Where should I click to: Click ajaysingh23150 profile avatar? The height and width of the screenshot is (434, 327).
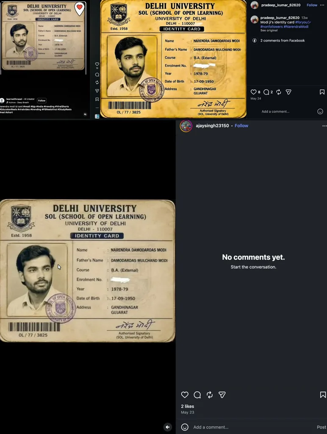tap(186, 125)
